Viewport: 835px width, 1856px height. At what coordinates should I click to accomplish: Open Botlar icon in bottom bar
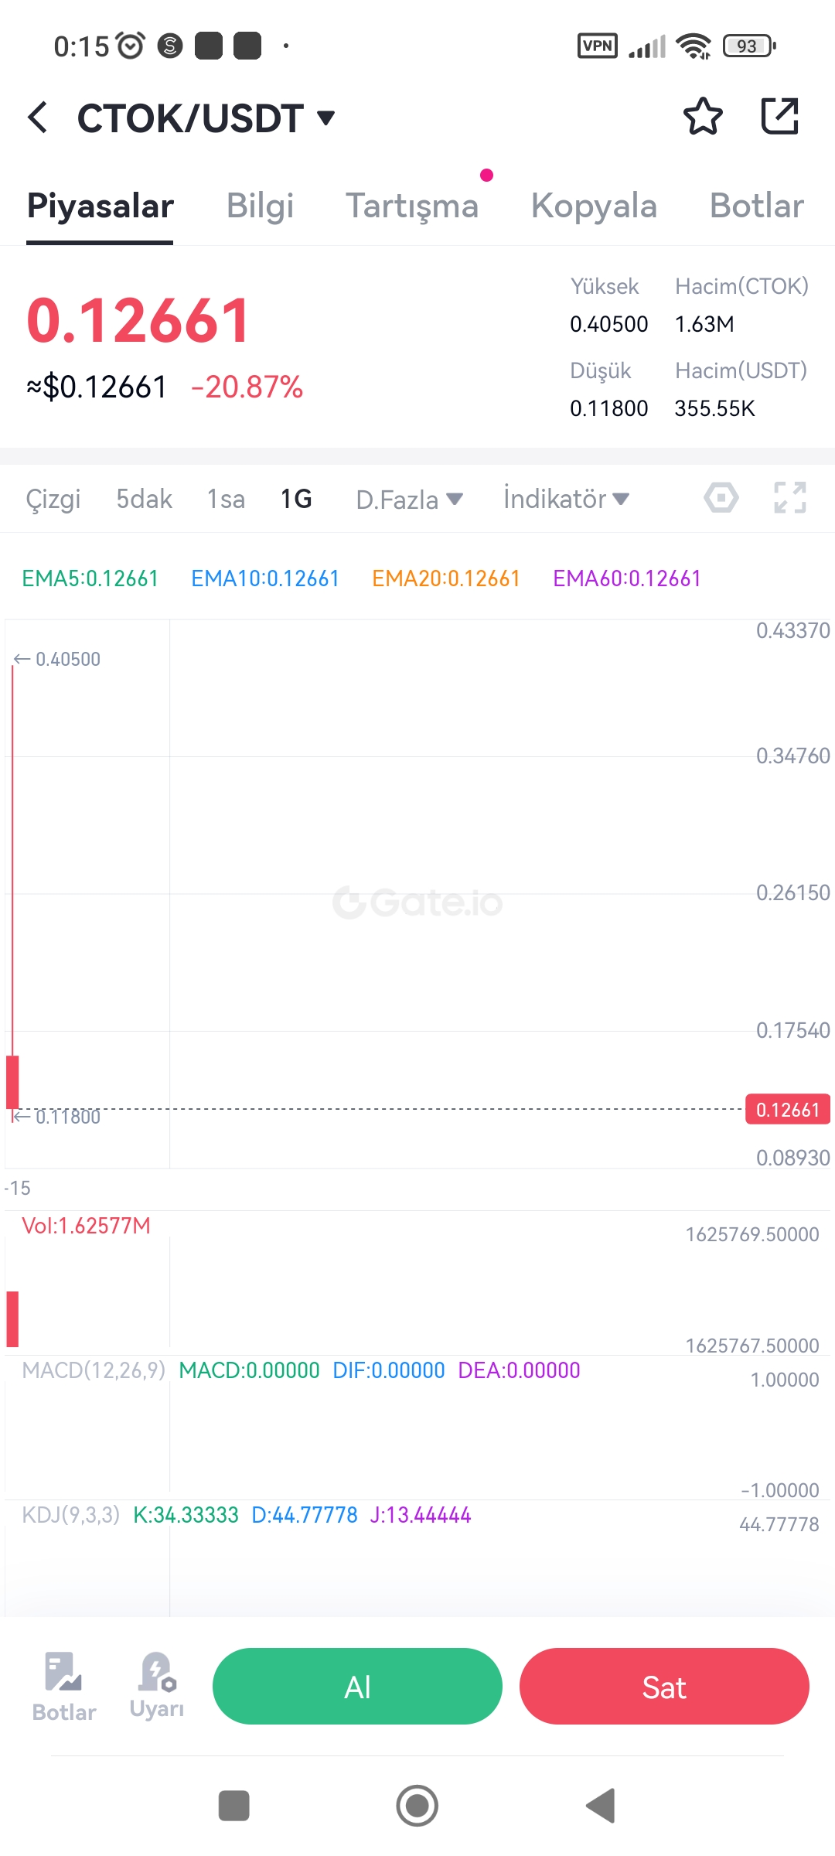(64, 1687)
